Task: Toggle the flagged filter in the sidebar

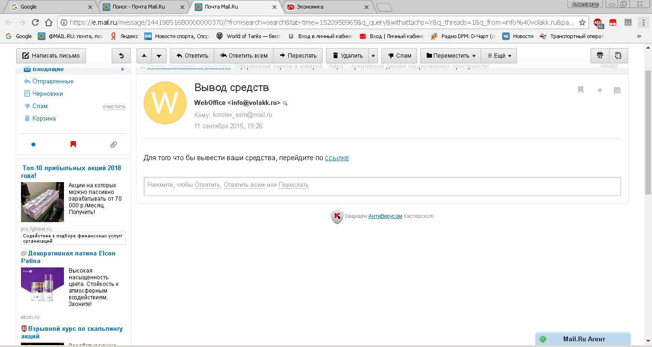Action: coord(73,144)
